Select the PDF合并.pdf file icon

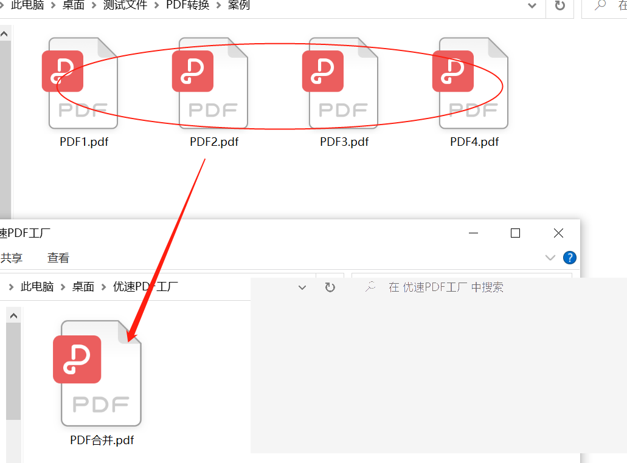click(x=97, y=373)
